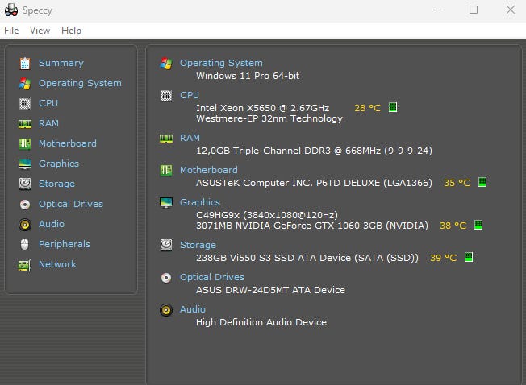Open the Help menu
The width and height of the screenshot is (526, 385).
pyautogui.click(x=71, y=31)
